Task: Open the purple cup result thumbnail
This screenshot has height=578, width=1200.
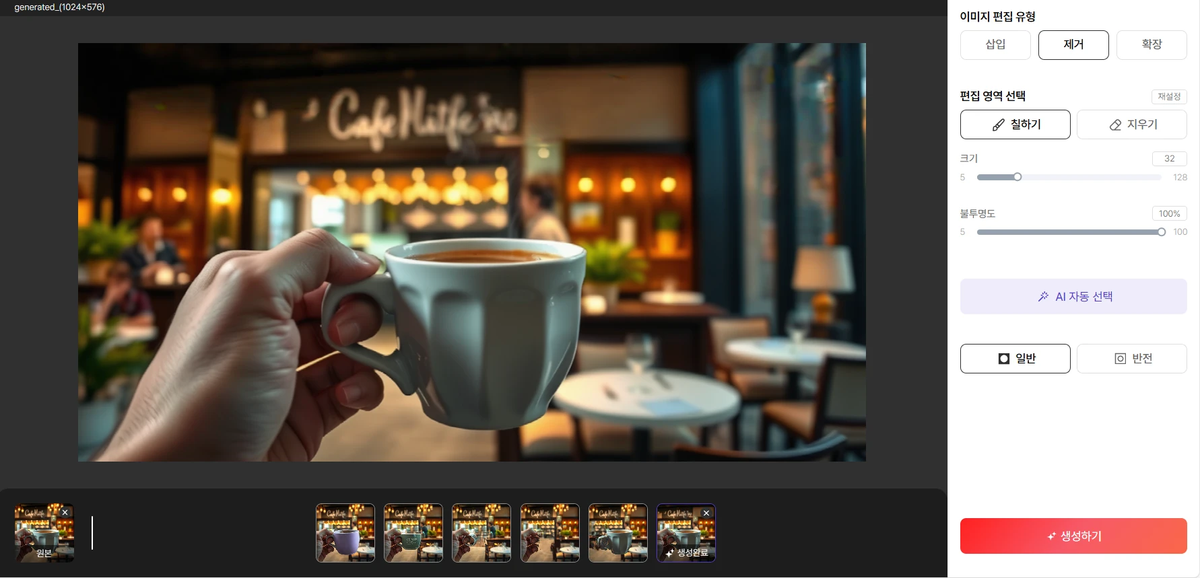Action: pyautogui.click(x=345, y=533)
